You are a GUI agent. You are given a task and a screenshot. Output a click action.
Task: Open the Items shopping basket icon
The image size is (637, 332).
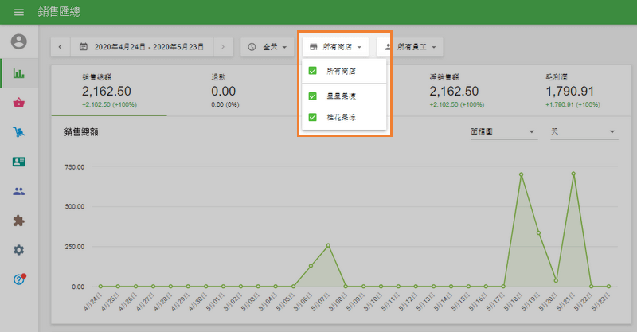click(19, 103)
